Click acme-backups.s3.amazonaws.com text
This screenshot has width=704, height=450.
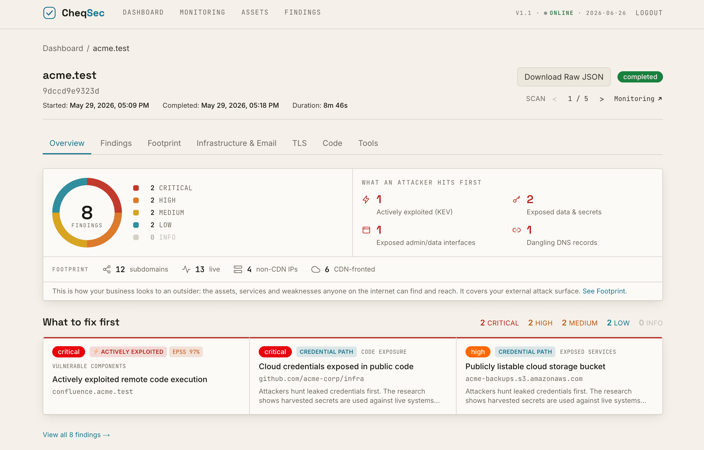(524, 379)
